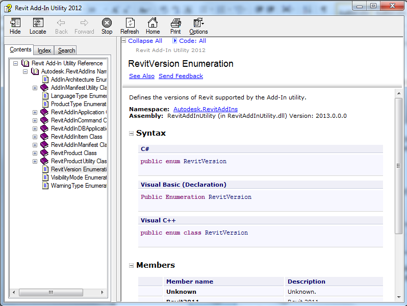Image resolution: width=407 pixels, height=306 pixels.
Task: Click content pane vertical scrollbar thumb
Action: click(398, 166)
